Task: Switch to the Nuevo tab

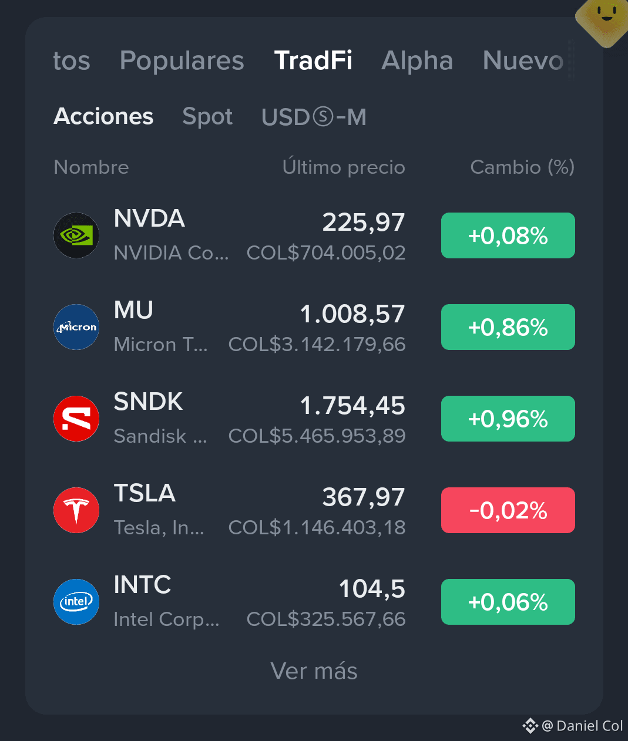Action: click(x=523, y=60)
